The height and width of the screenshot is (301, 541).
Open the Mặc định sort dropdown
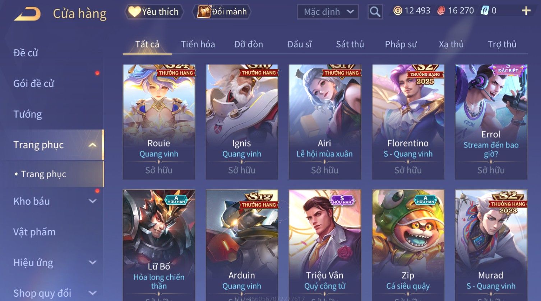pos(328,12)
